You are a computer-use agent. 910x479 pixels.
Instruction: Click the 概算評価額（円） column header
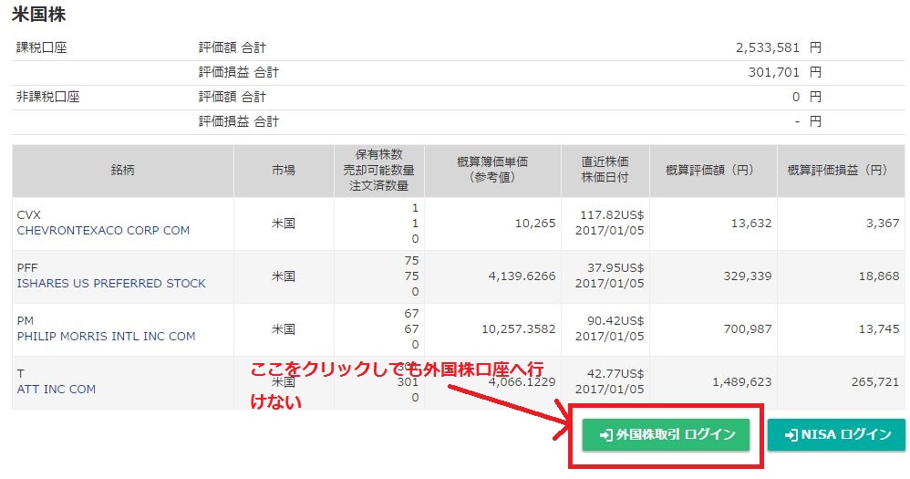click(x=713, y=170)
